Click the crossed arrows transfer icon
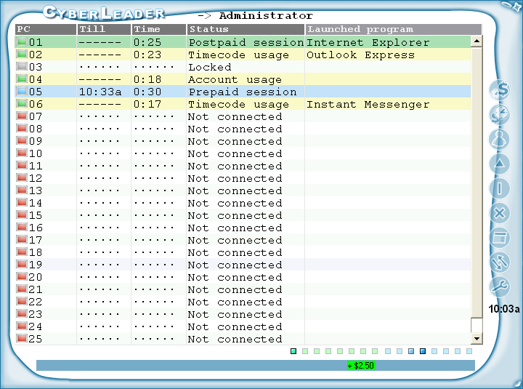The height and width of the screenshot is (389, 523). (499, 262)
